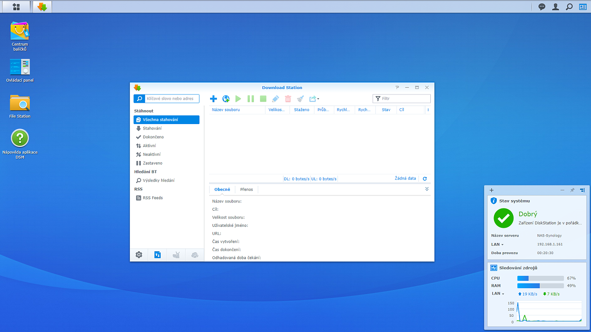
Task: Click the green resume play icon
Action: [x=238, y=99]
